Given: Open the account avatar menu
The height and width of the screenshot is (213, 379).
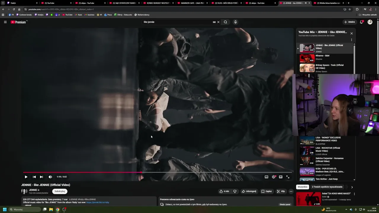Looking at the screenshot, I should click(370, 22).
